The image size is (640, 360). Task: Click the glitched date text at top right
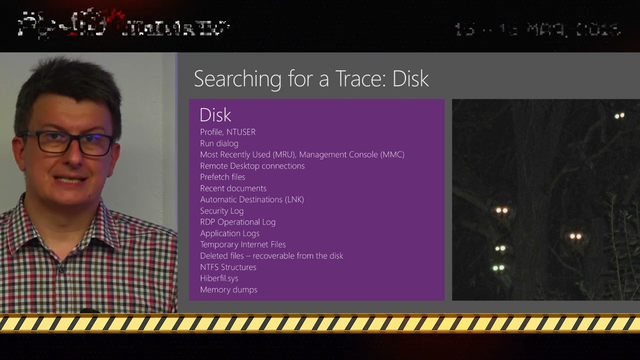pyautogui.click(x=538, y=29)
